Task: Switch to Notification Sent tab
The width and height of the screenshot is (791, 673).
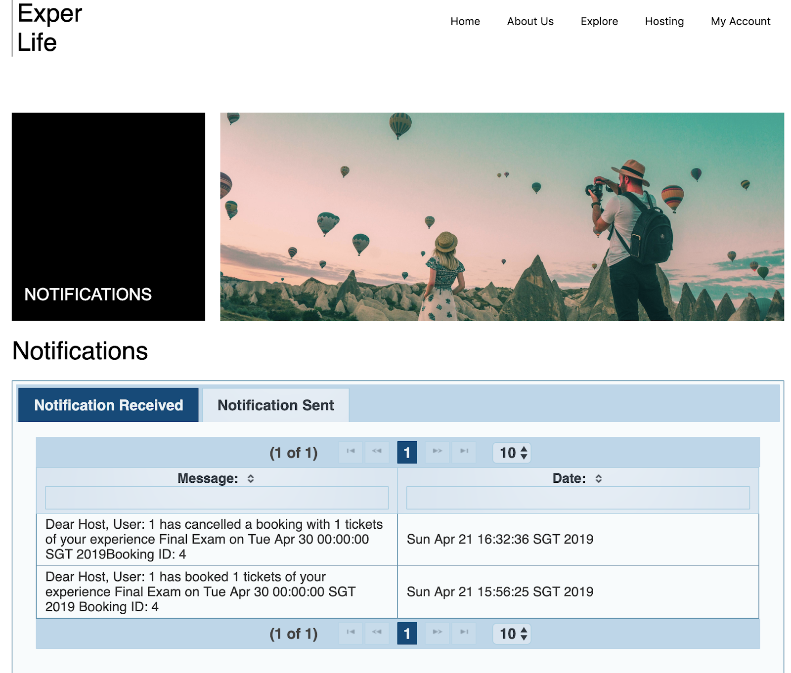Action: (276, 405)
